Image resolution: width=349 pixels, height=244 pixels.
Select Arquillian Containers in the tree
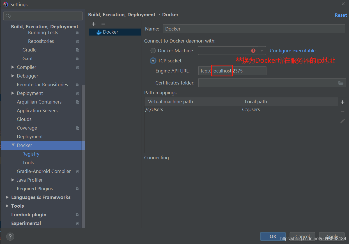pyautogui.click(x=39, y=102)
